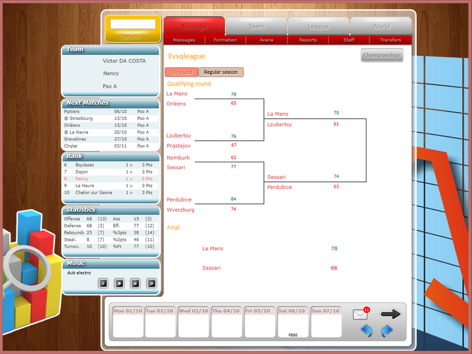Select the Regular season tab
472x354 pixels.
pos(221,72)
